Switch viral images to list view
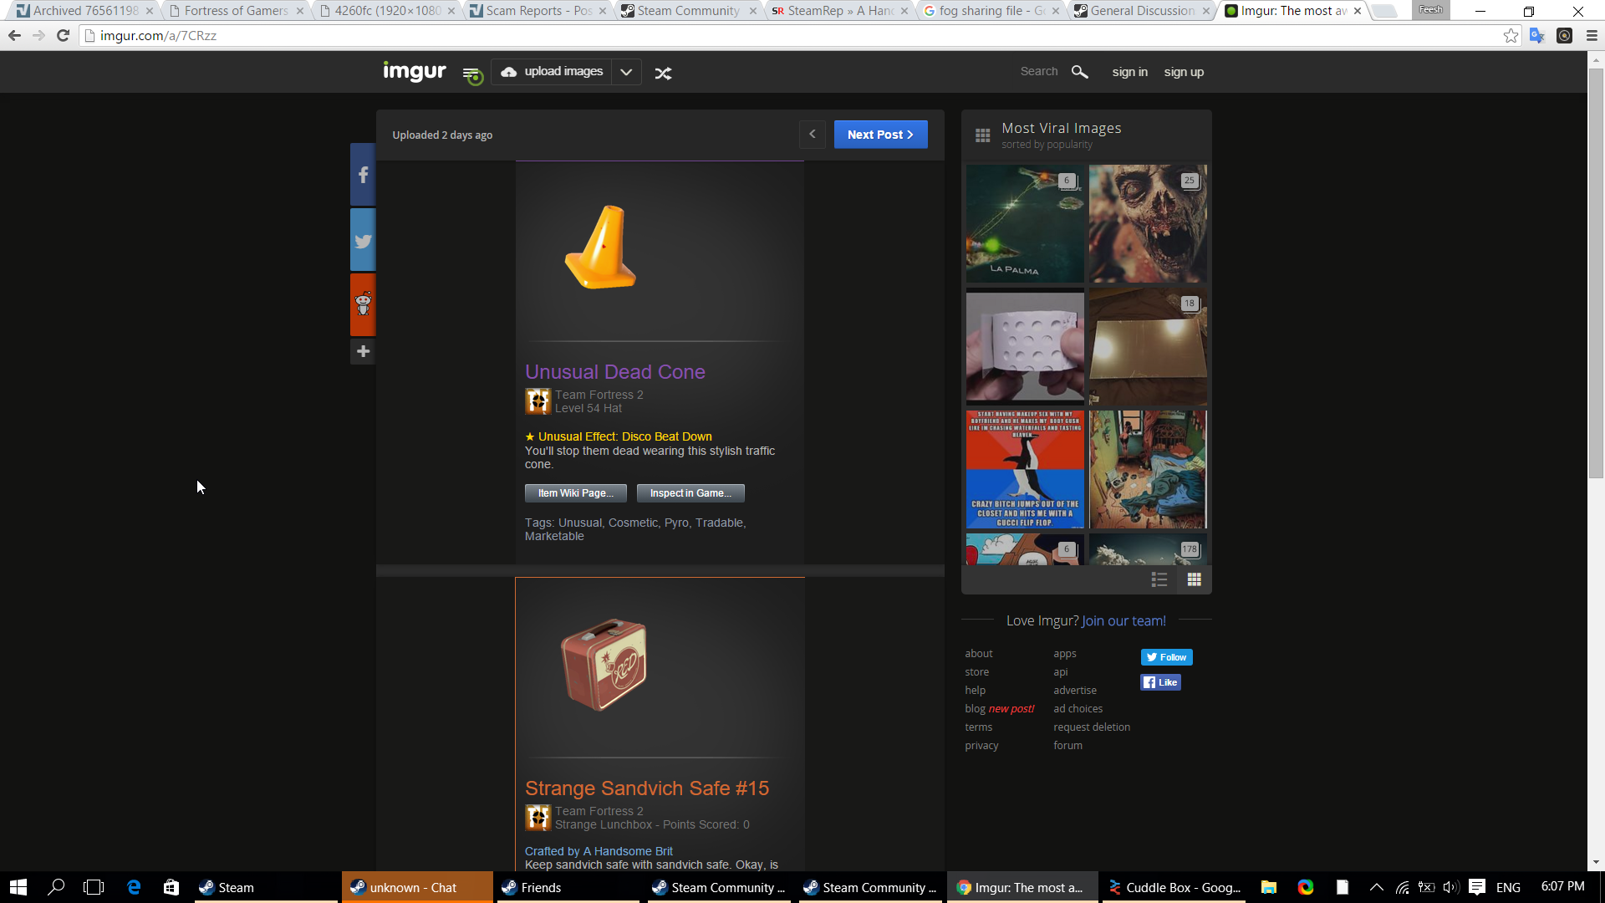Viewport: 1605px width, 903px height. [x=1159, y=579]
